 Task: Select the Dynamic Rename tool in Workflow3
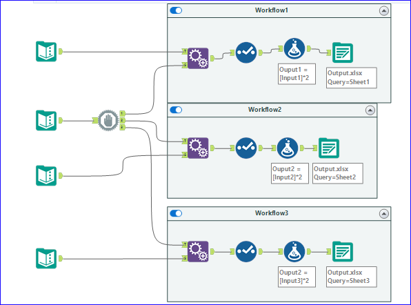click(x=198, y=251)
